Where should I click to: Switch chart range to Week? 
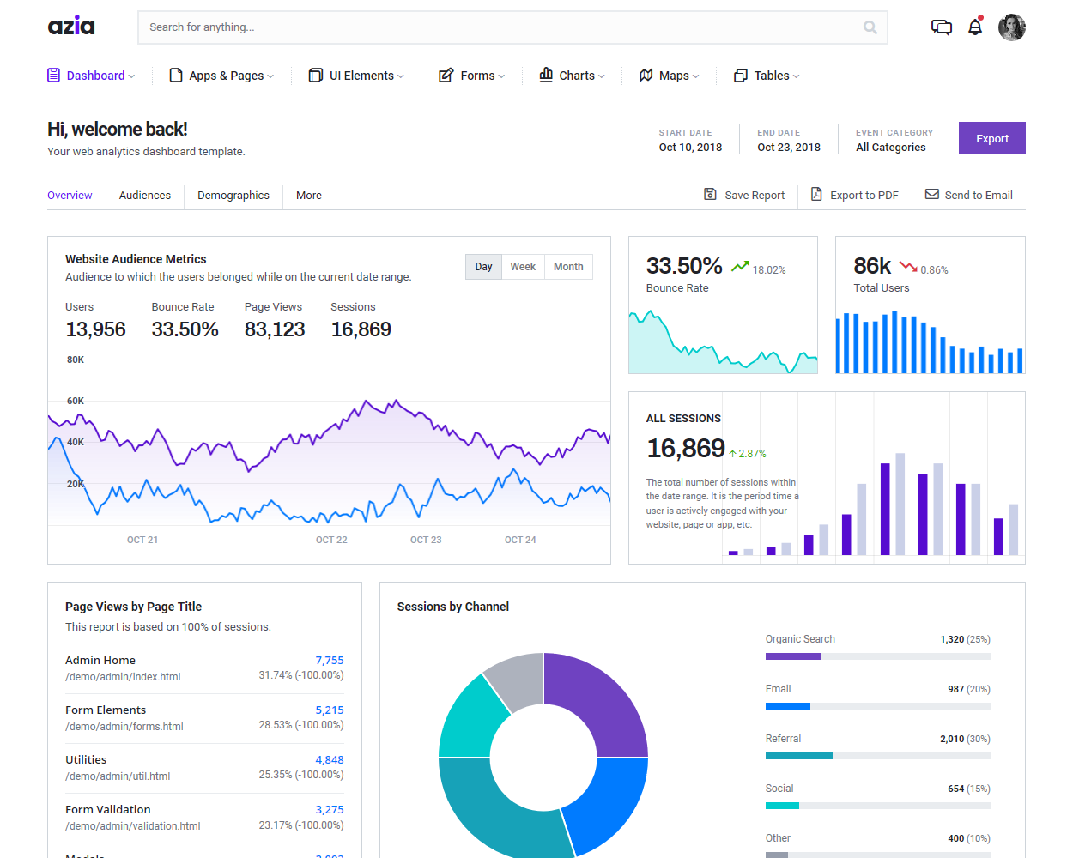click(523, 267)
